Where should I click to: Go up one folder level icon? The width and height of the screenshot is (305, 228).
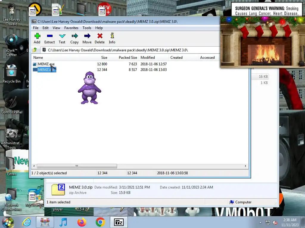[35, 50]
